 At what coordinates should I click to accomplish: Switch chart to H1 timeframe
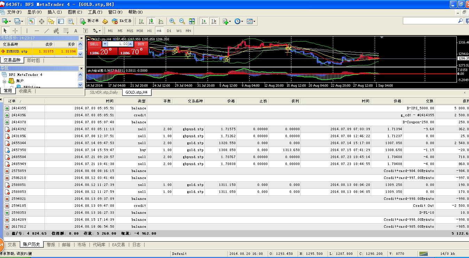(x=149, y=31)
